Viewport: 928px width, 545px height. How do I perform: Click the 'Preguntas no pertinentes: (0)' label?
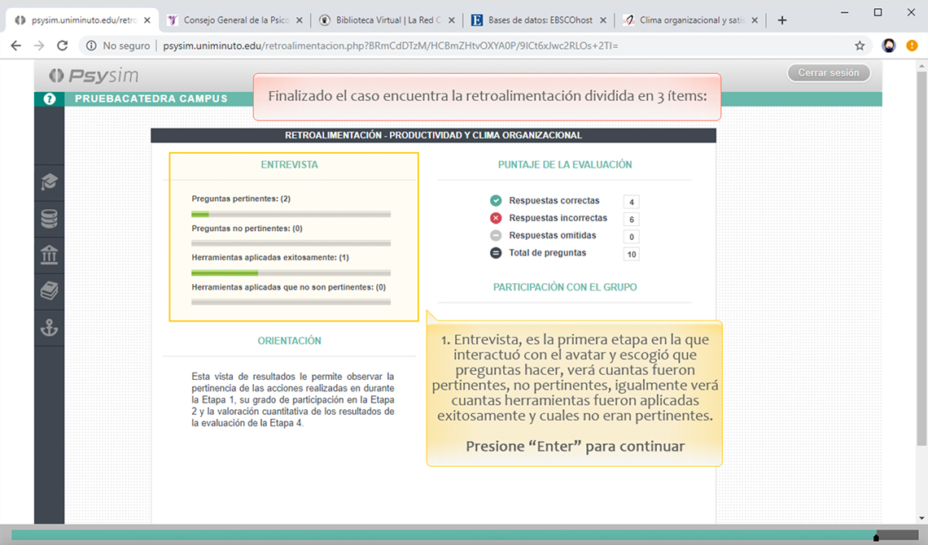click(x=247, y=228)
